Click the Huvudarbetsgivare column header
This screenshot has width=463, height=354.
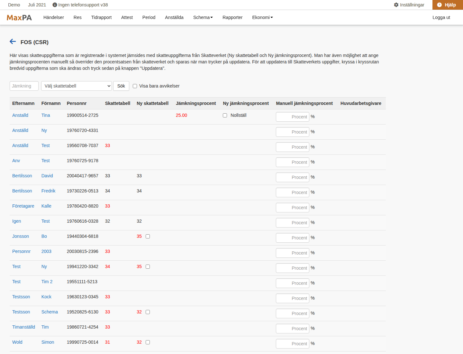tap(361, 103)
